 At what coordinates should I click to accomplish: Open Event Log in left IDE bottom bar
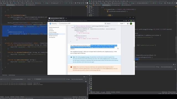click(x=75, y=97)
